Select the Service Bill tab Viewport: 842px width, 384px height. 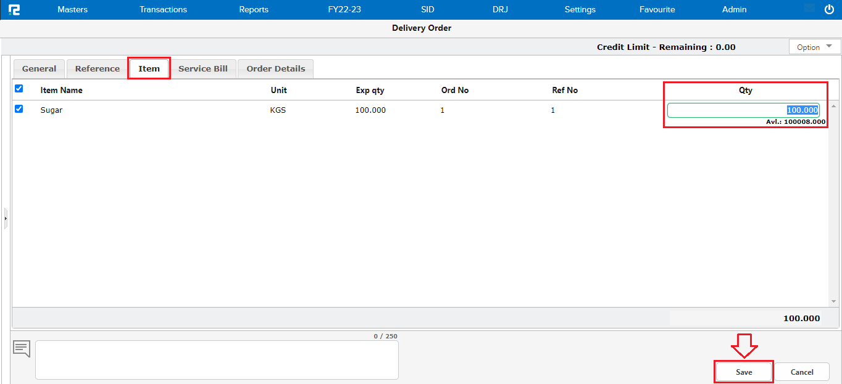click(202, 68)
